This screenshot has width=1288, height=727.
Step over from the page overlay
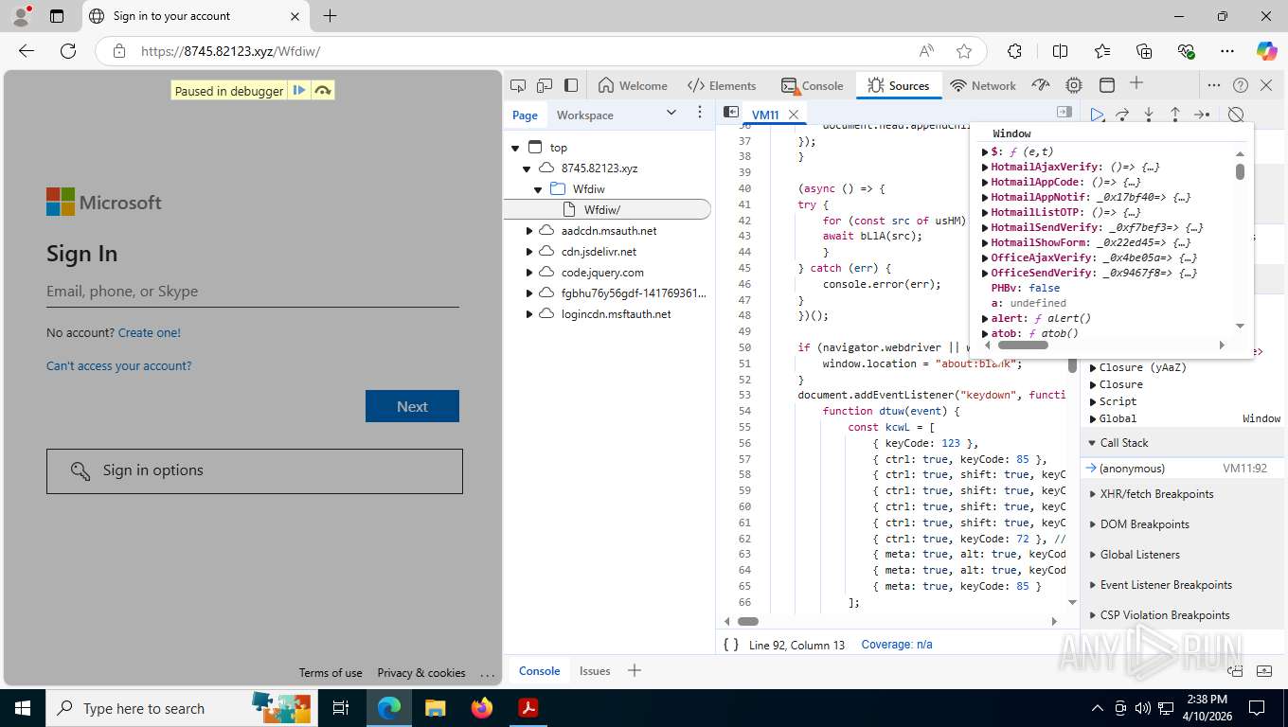[323, 91]
